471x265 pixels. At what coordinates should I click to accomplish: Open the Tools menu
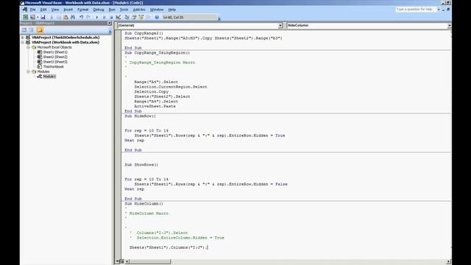[x=124, y=10]
